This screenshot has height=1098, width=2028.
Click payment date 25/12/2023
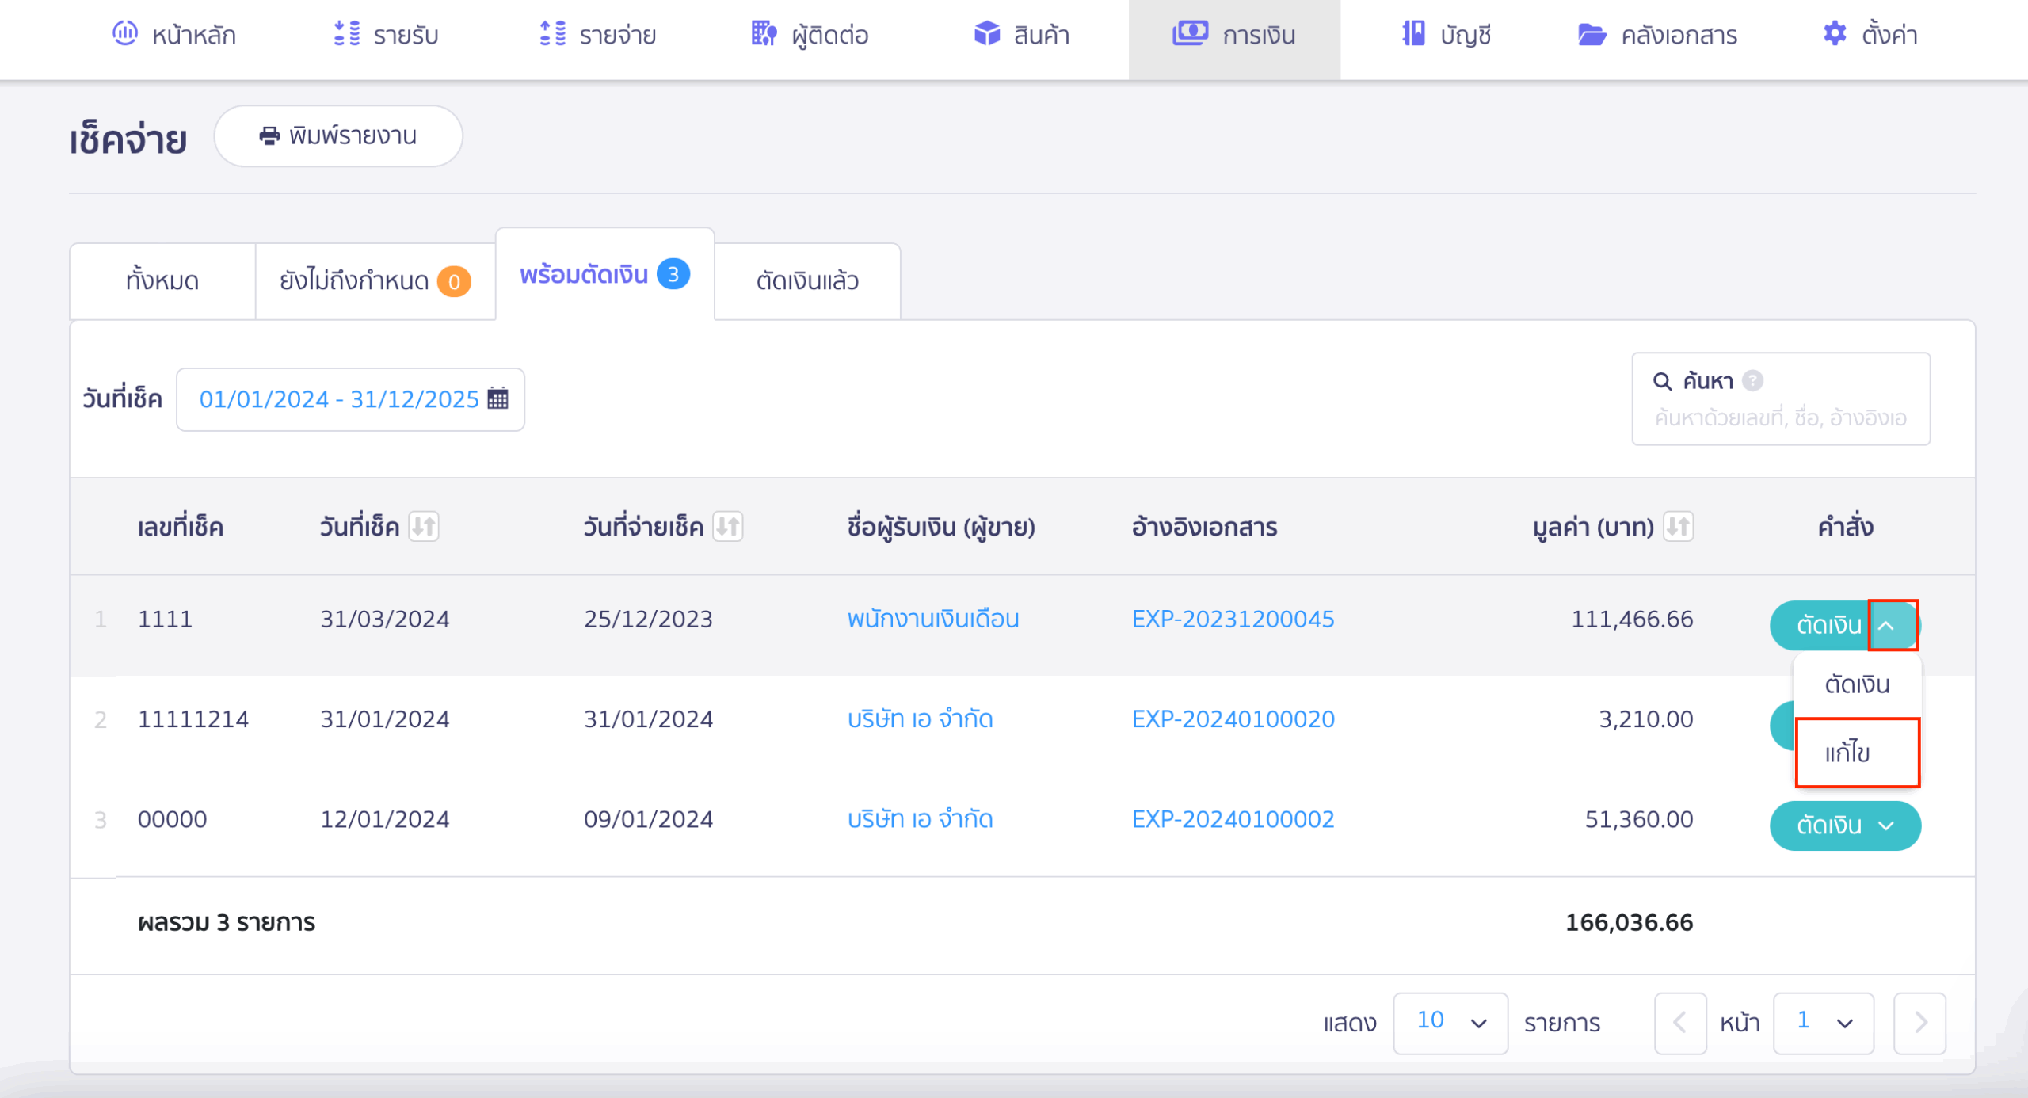click(648, 619)
